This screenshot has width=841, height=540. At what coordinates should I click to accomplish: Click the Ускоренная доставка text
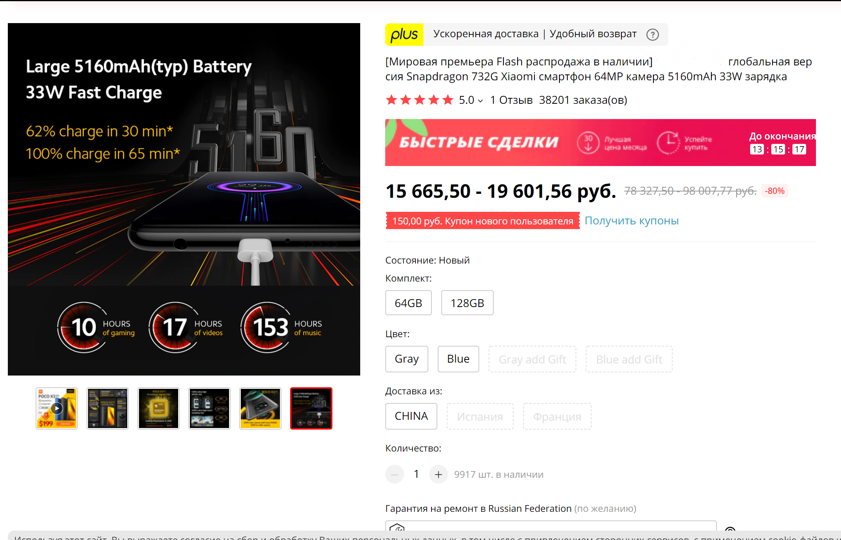[486, 34]
